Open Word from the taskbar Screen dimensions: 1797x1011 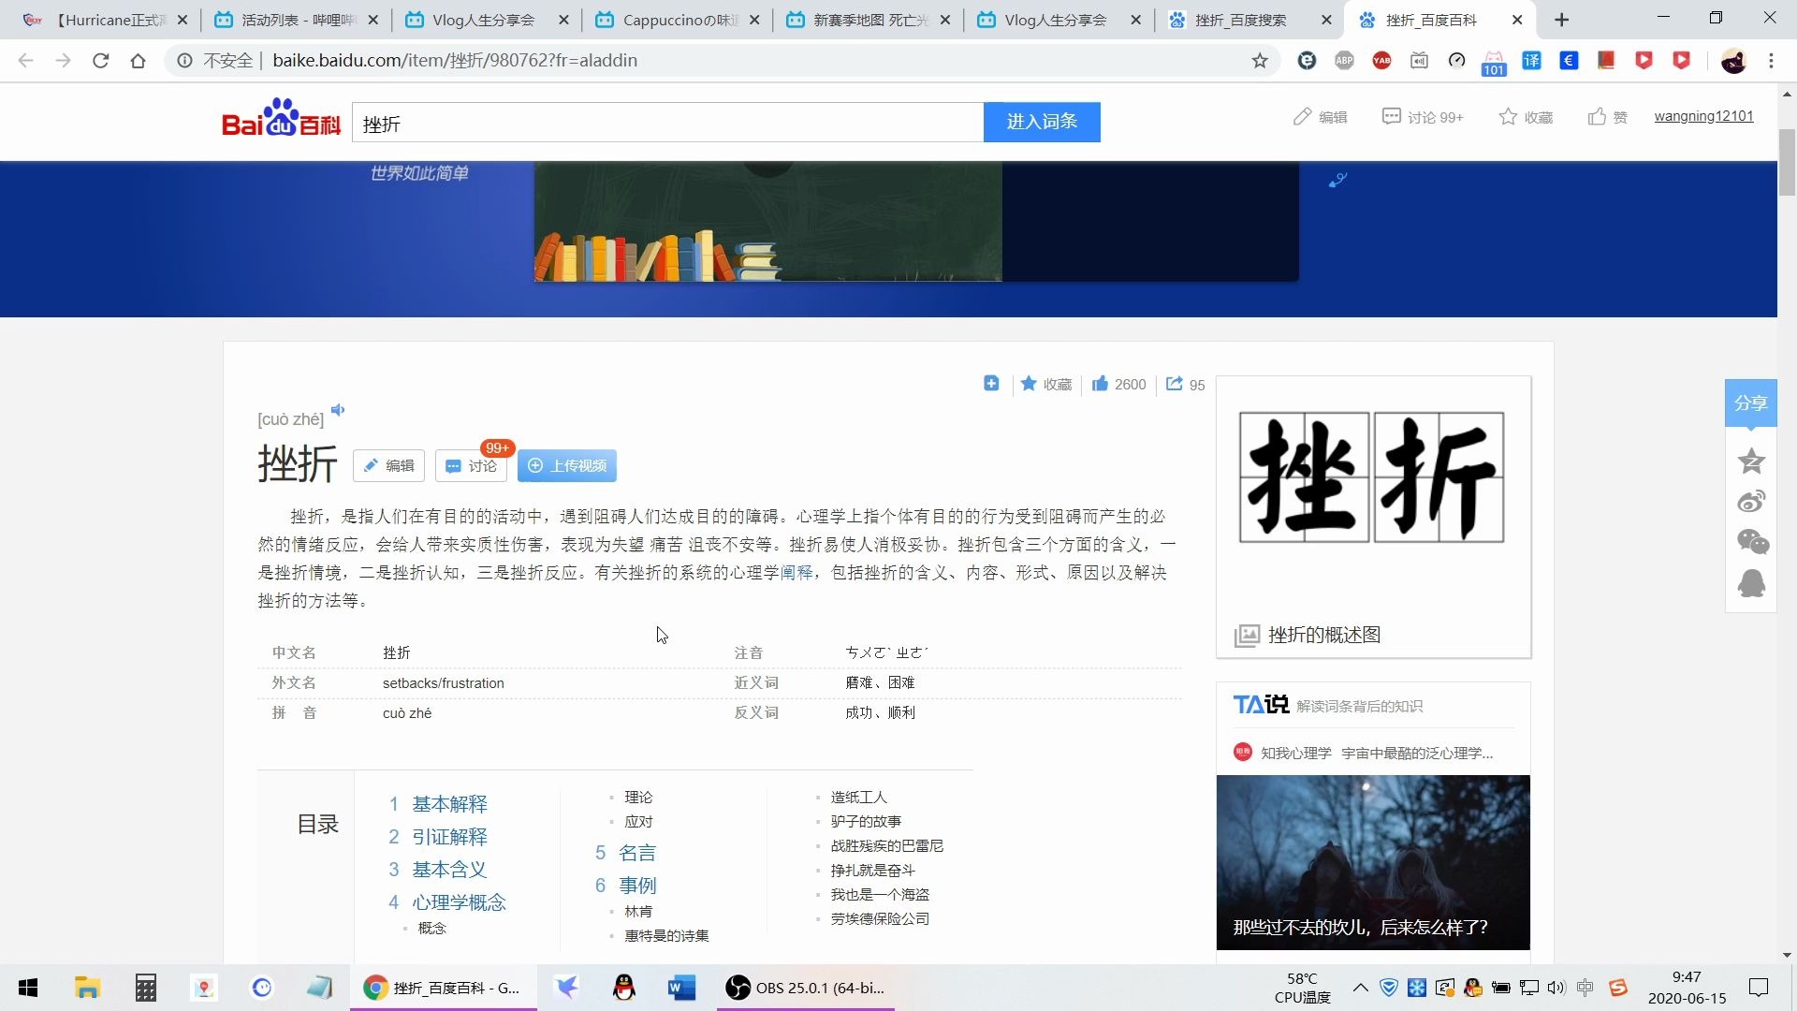tap(681, 988)
